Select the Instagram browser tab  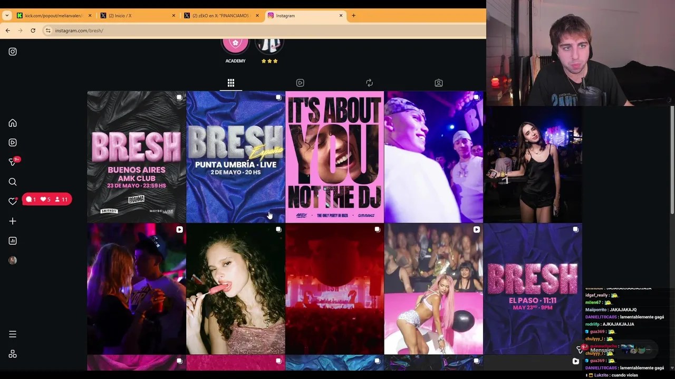(x=305, y=15)
